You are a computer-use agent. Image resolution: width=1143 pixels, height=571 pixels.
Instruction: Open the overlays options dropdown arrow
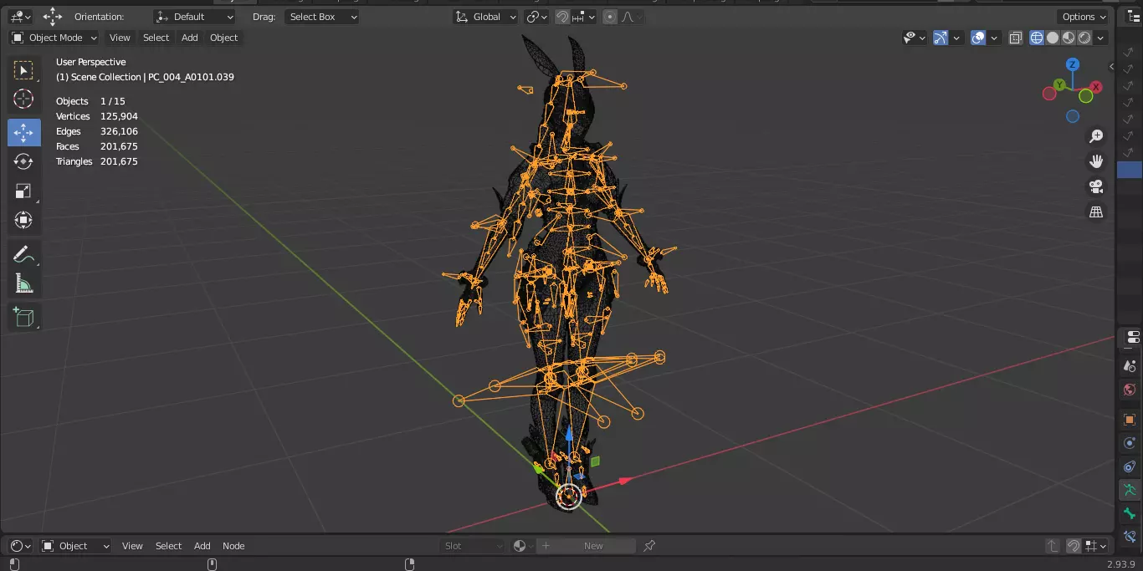point(994,38)
